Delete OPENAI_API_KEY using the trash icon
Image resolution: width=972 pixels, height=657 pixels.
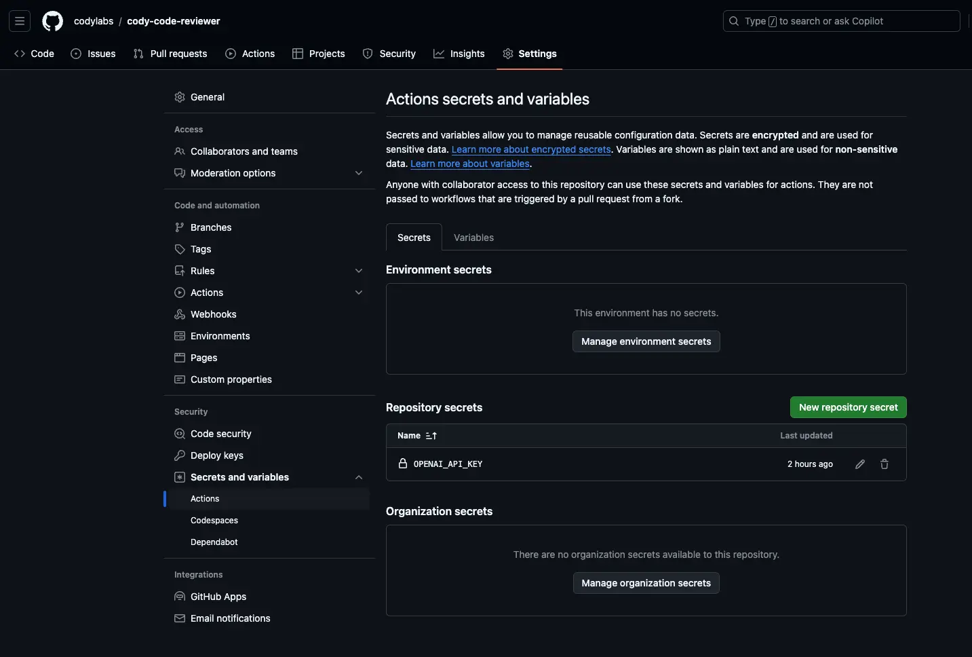[884, 464]
